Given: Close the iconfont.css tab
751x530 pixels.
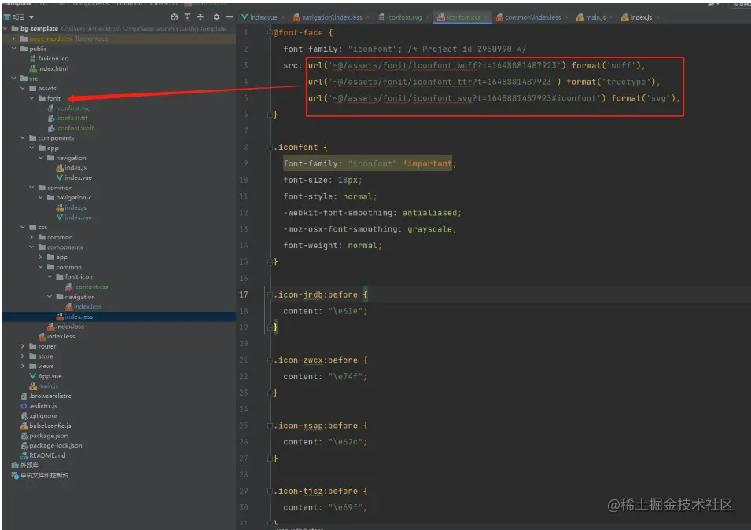Looking at the screenshot, I should pos(486,18).
